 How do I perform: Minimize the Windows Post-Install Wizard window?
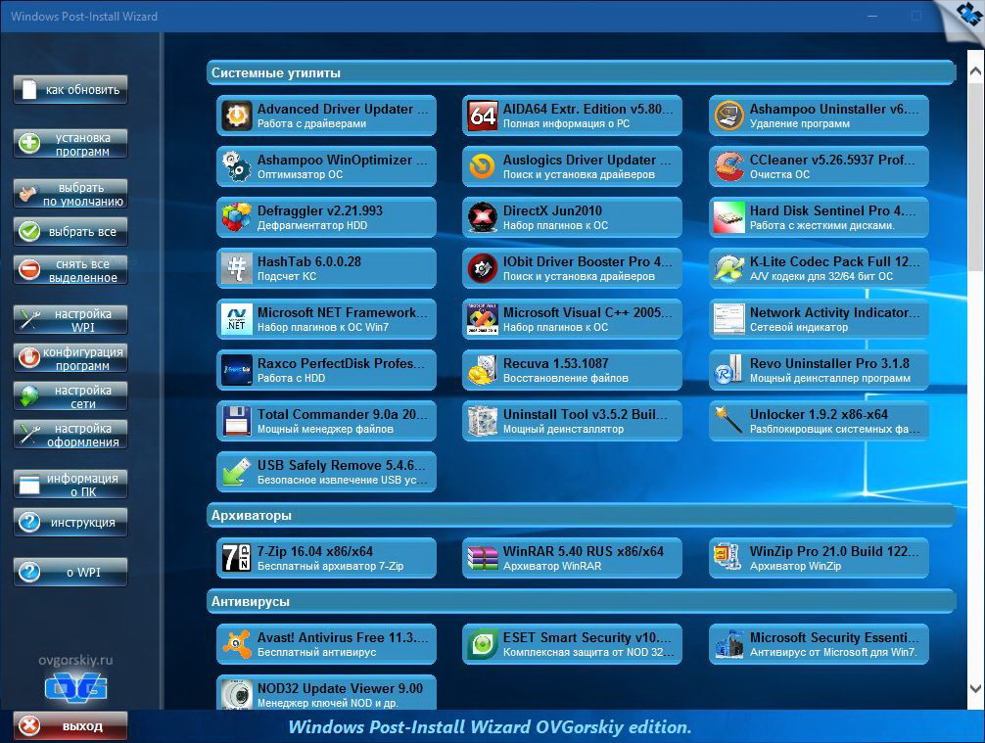click(872, 17)
